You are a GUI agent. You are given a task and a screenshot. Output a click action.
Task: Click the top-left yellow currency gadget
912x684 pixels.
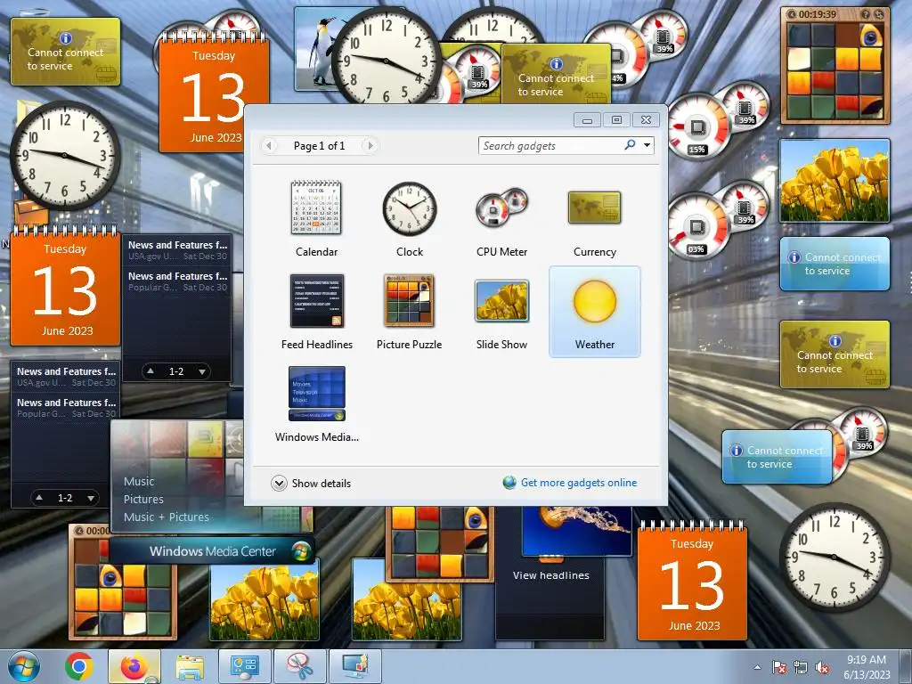[x=66, y=52]
